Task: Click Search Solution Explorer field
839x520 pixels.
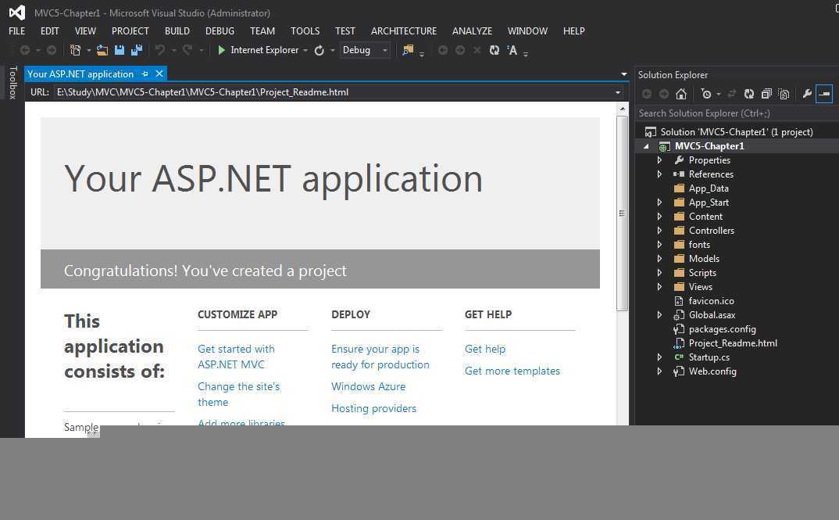Action: 736,113
